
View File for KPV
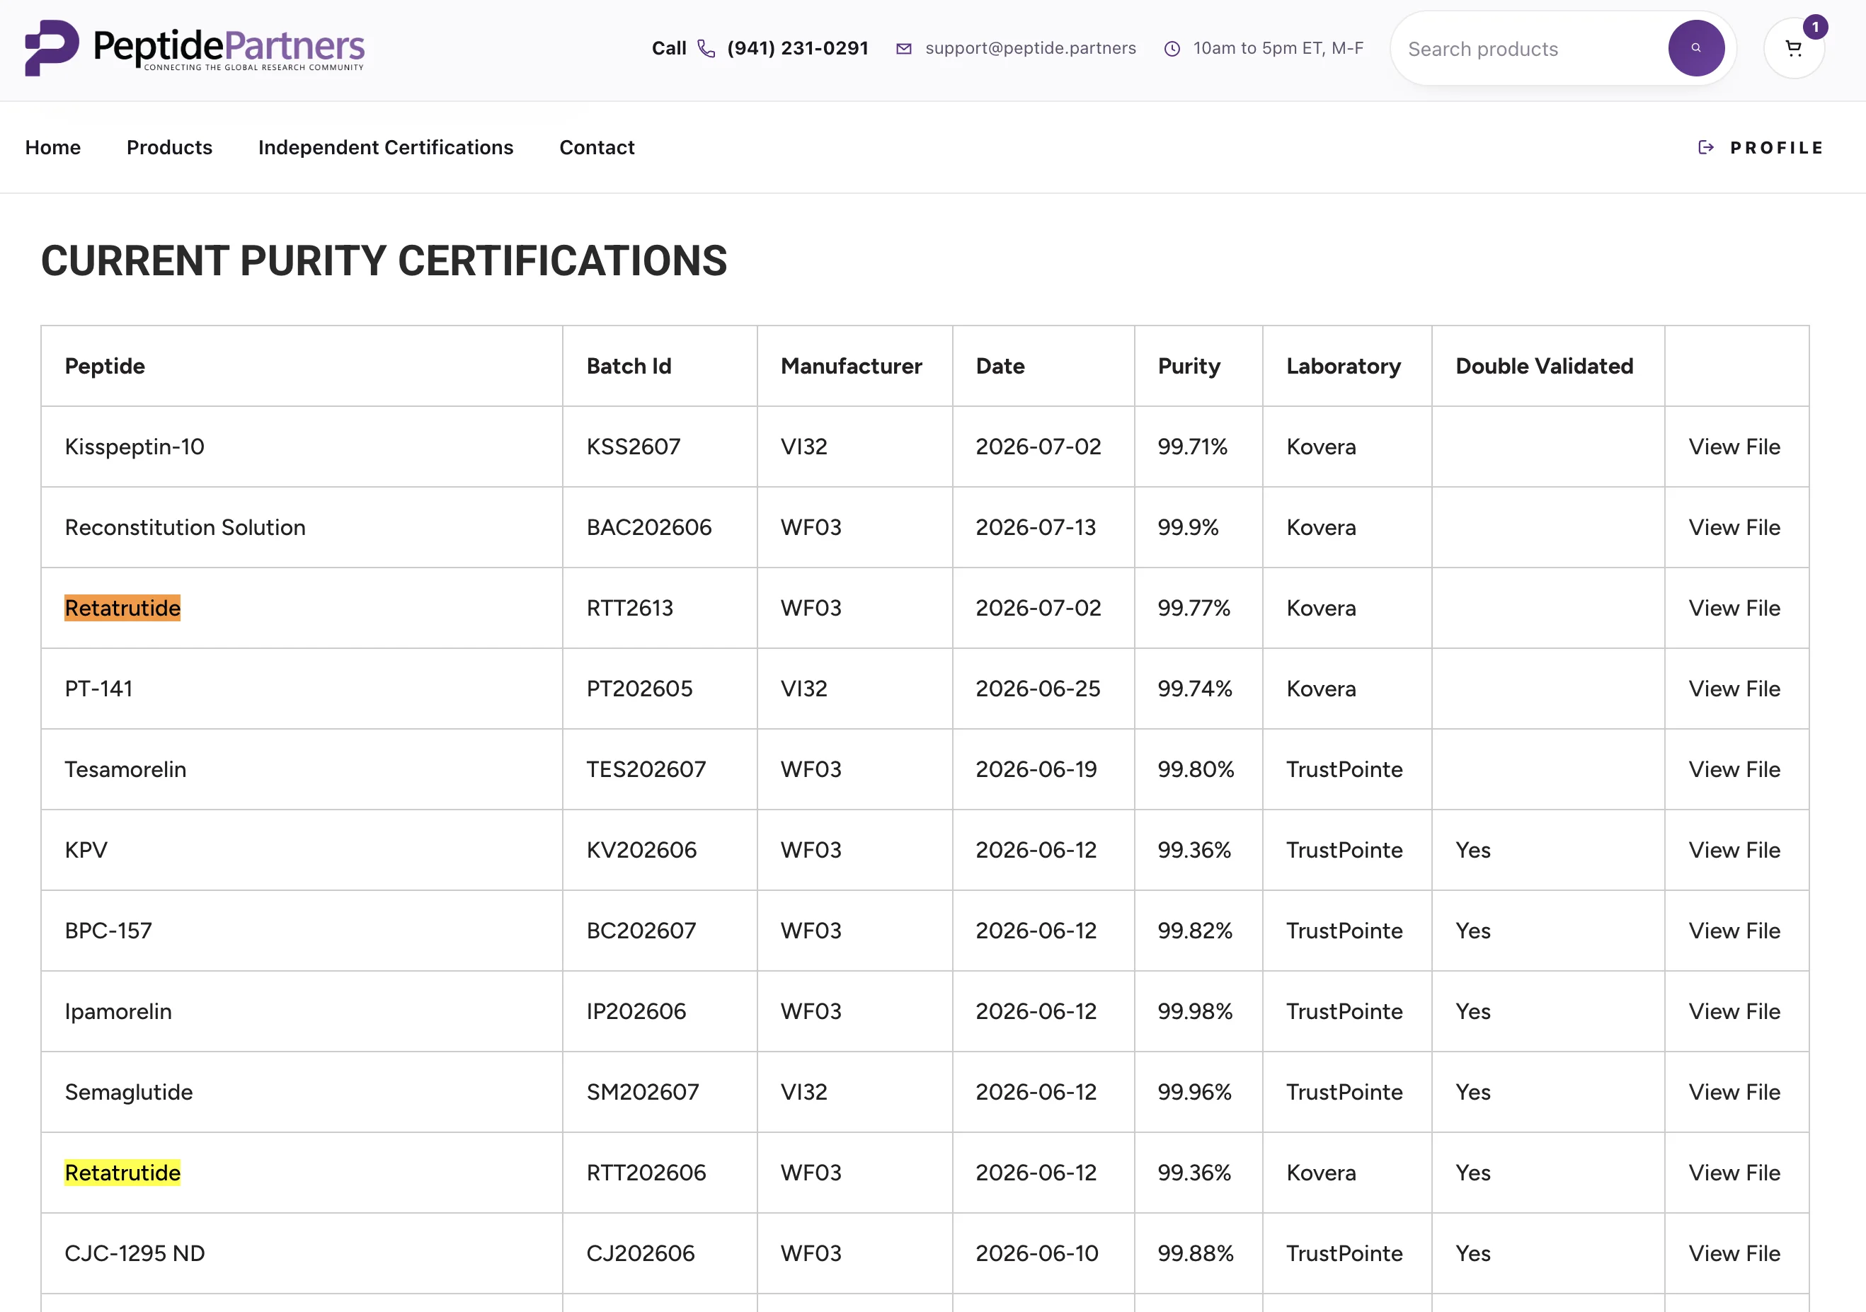[x=1734, y=849]
